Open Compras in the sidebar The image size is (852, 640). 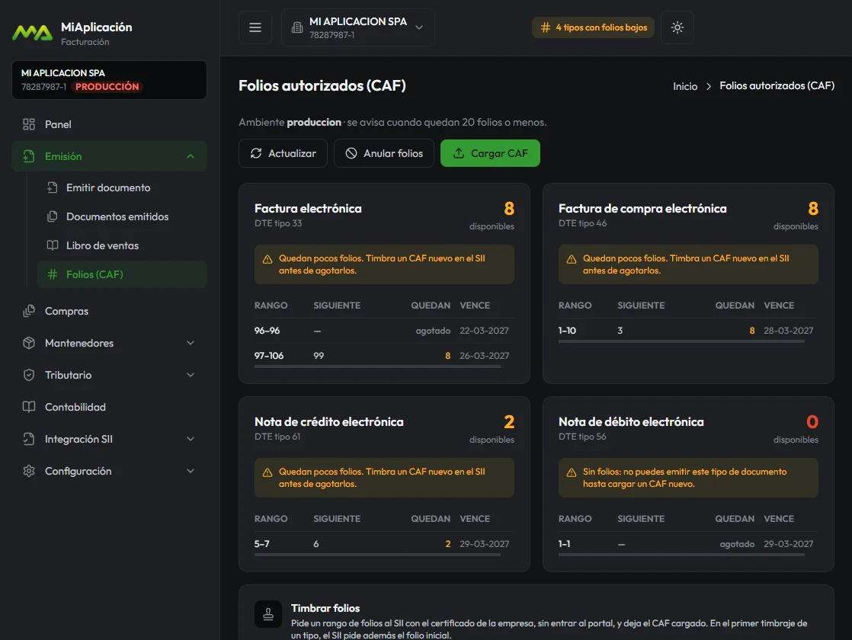(x=109, y=312)
